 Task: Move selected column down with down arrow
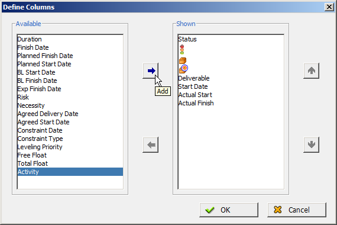click(311, 144)
